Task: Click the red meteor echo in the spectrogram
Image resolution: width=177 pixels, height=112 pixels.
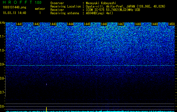Action: click(46, 84)
